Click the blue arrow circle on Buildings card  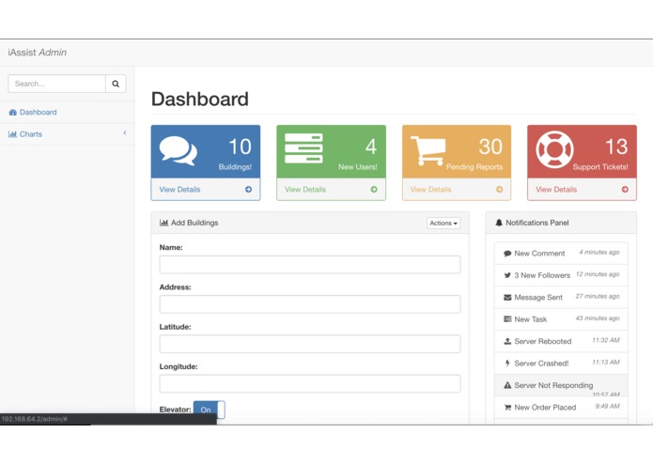pos(248,190)
